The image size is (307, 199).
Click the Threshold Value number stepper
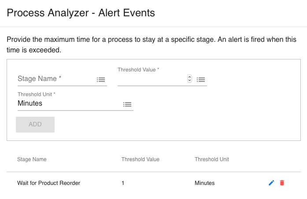(x=189, y=79)
